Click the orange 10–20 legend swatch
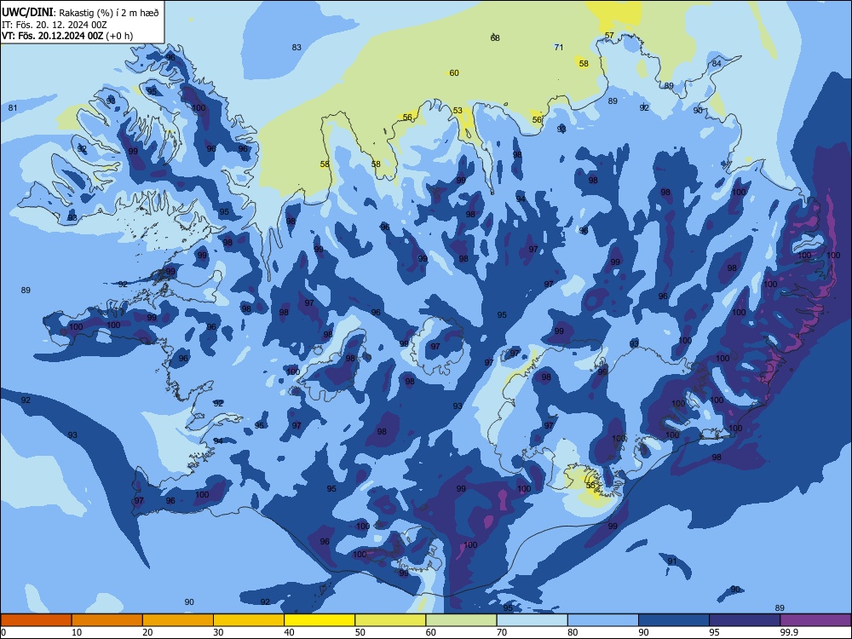The width and height of the screenshot is (852, 639). (107, 620)
